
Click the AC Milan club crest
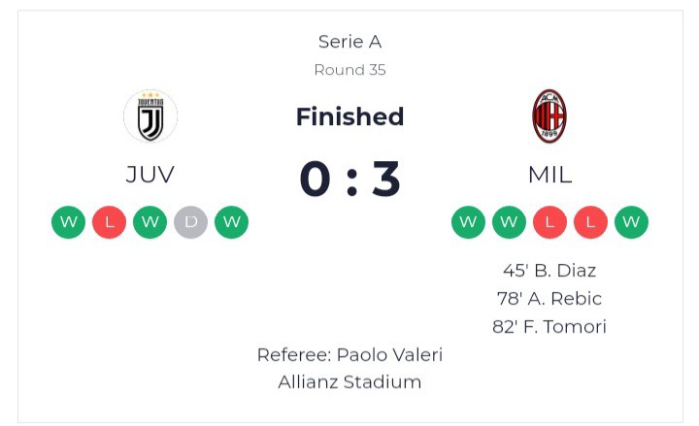pos(549,115)
